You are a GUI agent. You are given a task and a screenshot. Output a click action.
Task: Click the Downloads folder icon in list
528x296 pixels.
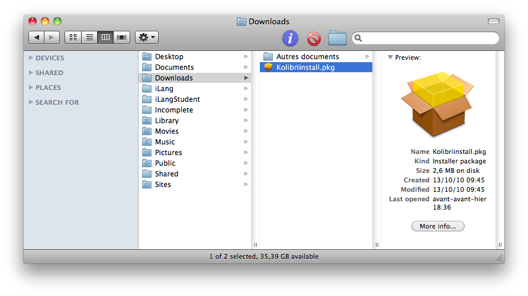point(147,78)
